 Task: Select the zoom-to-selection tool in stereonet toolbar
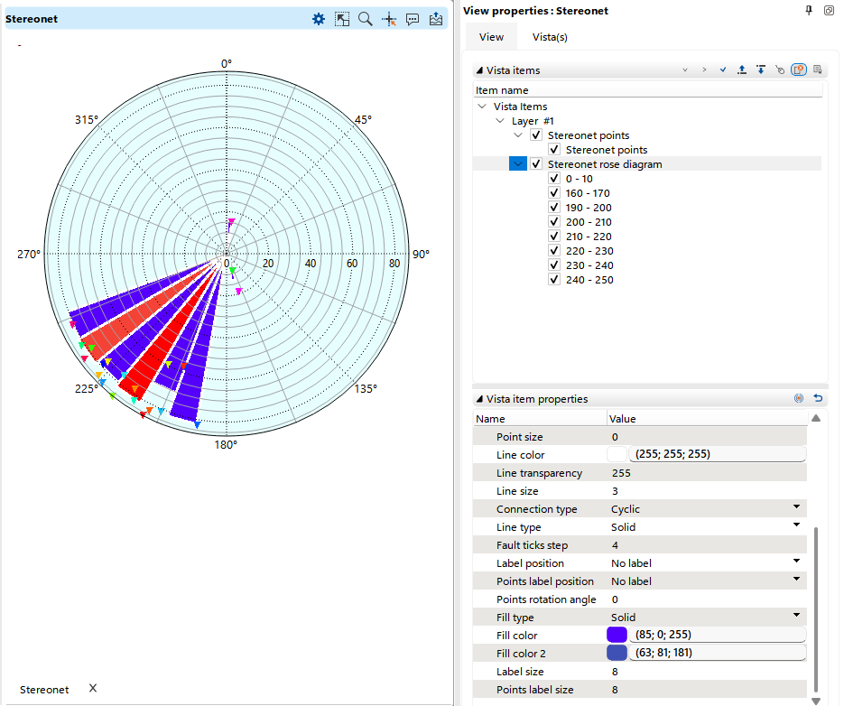342,18
